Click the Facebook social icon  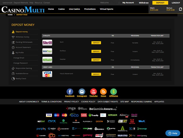(70, 92)
